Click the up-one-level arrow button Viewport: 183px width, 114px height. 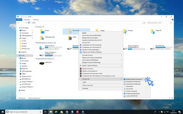26,23
